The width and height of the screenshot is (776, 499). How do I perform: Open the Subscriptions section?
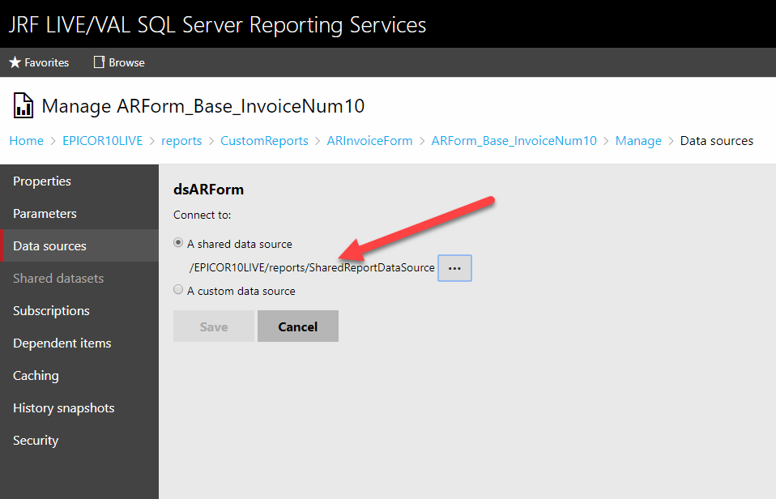(x=79, y=310)
